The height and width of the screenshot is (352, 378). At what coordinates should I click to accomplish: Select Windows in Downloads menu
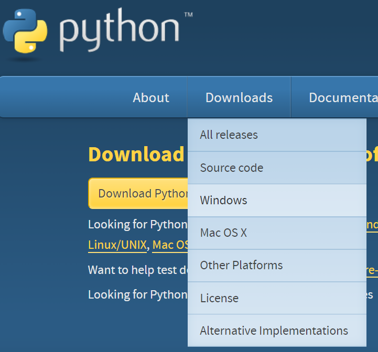pos(277,200)
